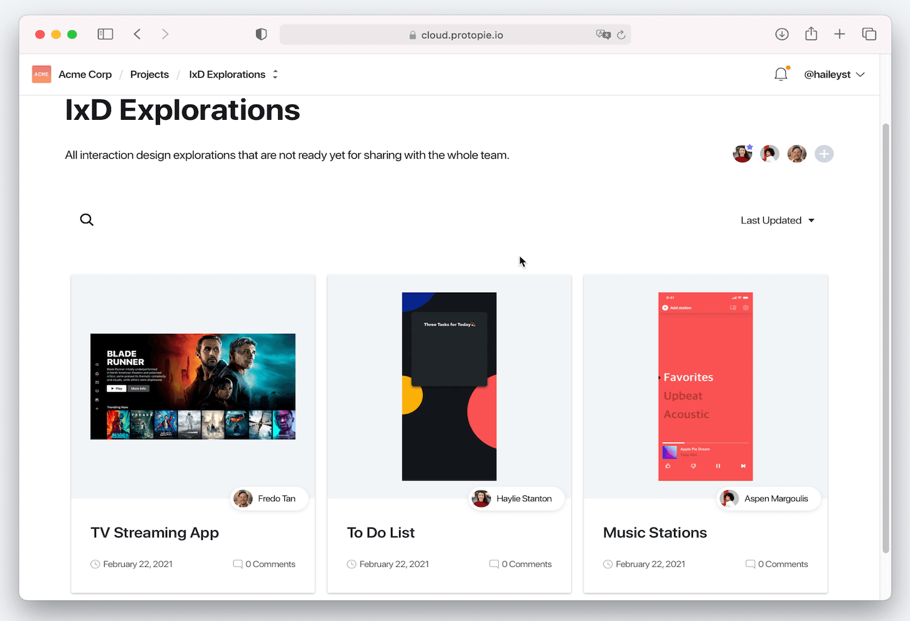Open the TV Streaming App title
Viewport: 910px width, 621px height.
[154, 533]
